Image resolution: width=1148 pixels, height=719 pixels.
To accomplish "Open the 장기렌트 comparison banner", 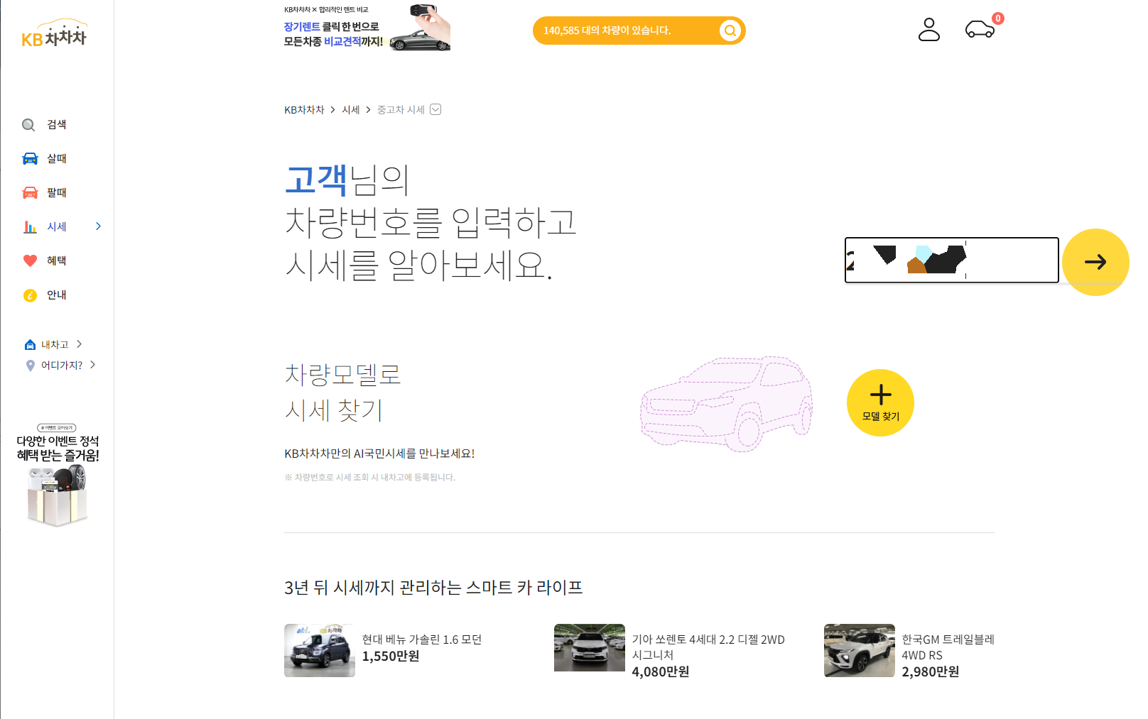I will tap(367, 27).
